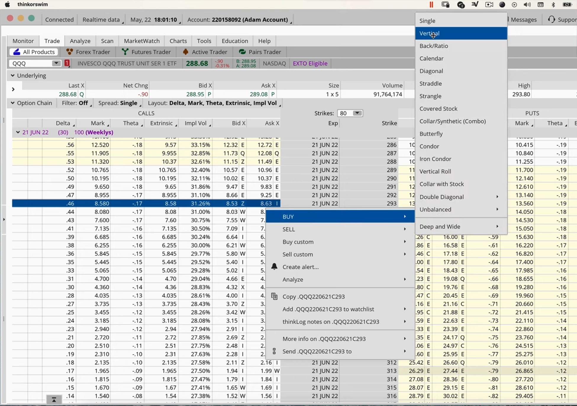Click the Apple menu icon
The height and width of the screenshot is (406, 577).
pos(7,4)
